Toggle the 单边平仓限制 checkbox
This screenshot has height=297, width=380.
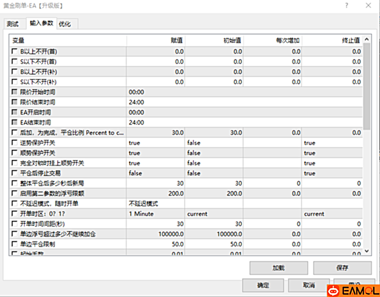tap(14, 244)
